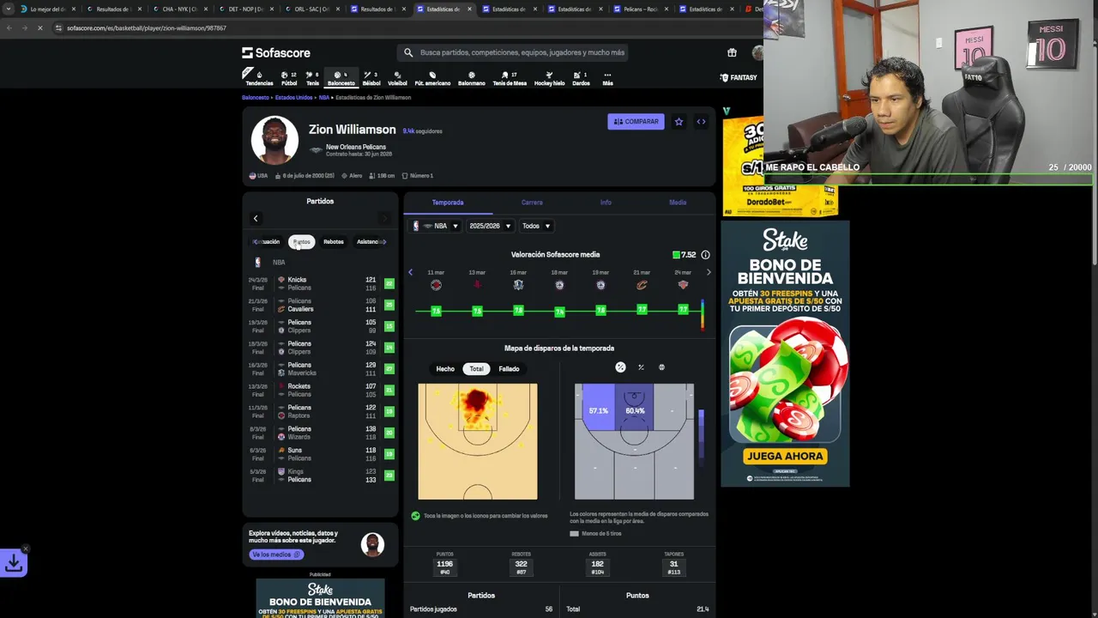Open the Tendencias sports section
The width and height of the screenshot is (1098, 618).
(x=259, y=78)
